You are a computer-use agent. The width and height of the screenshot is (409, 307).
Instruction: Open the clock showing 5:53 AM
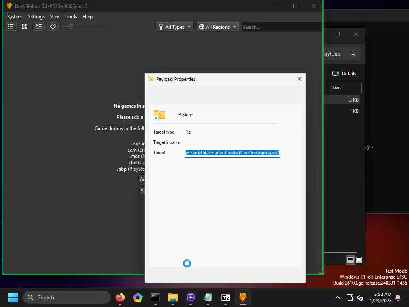[x=381, y=297]
